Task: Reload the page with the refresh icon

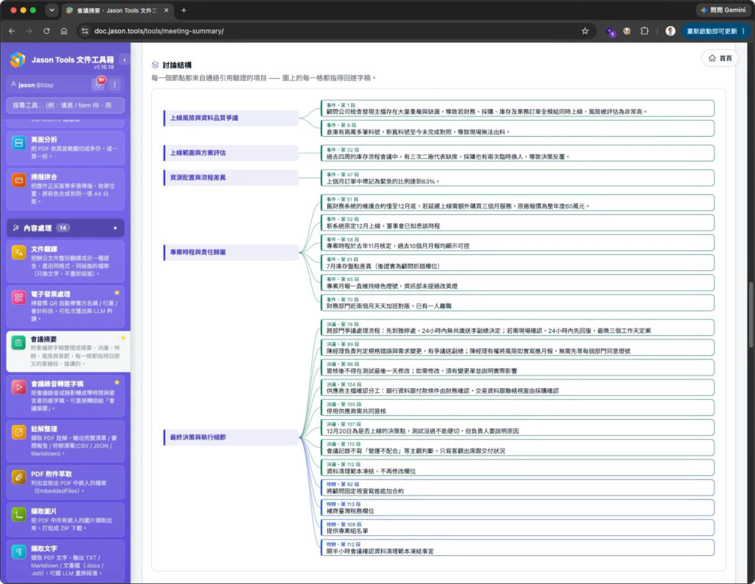Action: pyautogui.click(x=46, y=31)
